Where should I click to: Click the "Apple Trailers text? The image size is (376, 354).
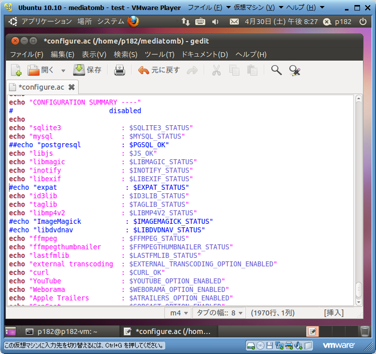click(x=59, y=298)
